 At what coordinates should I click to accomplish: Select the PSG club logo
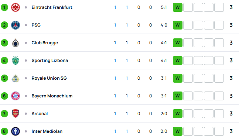16,25
